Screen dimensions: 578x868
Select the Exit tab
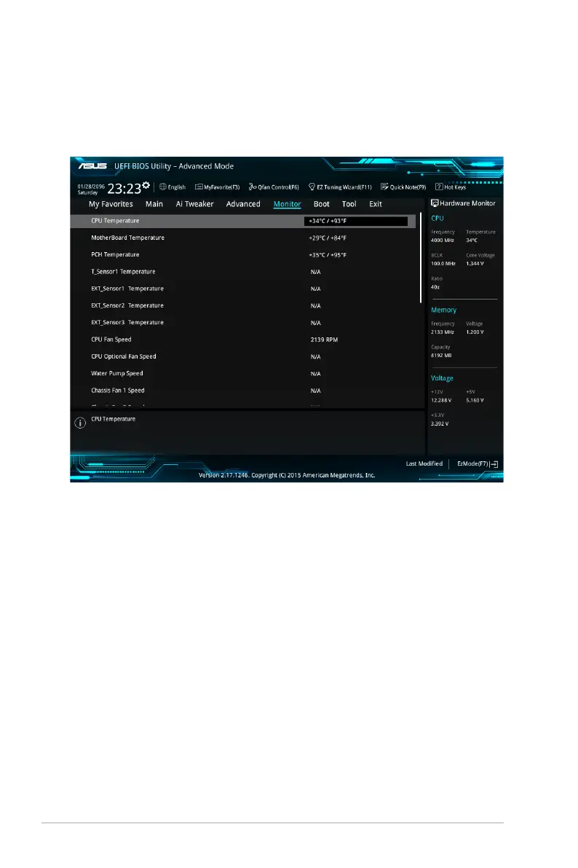pos(376,204)
